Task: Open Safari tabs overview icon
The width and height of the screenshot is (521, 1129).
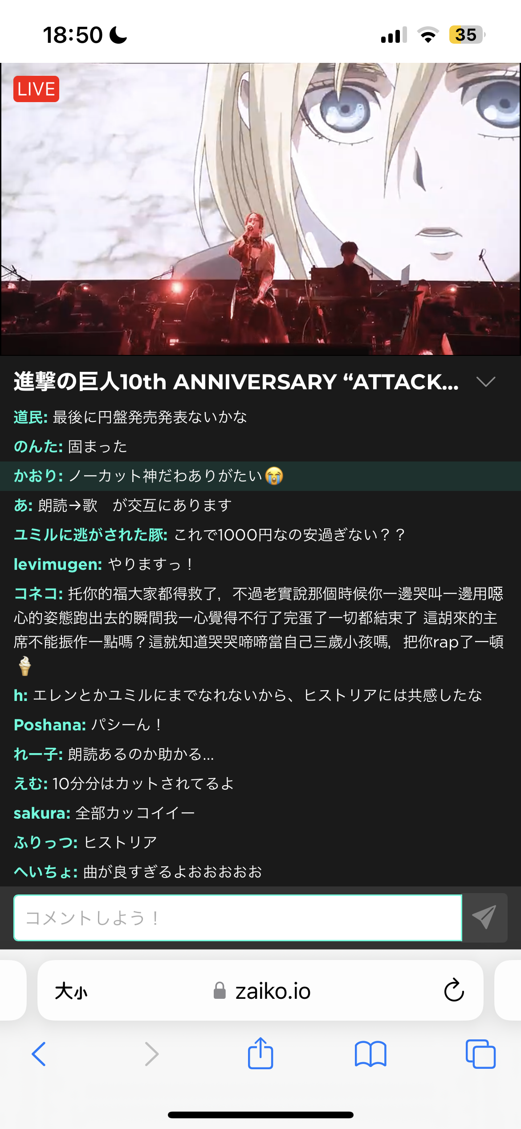Action: coord(480,1054)
